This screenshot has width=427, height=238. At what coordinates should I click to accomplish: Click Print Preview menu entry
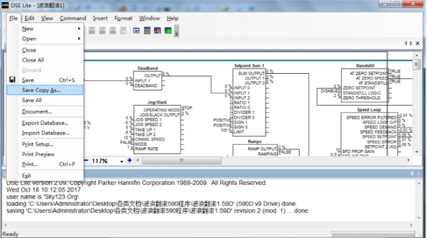click(38, 154)
